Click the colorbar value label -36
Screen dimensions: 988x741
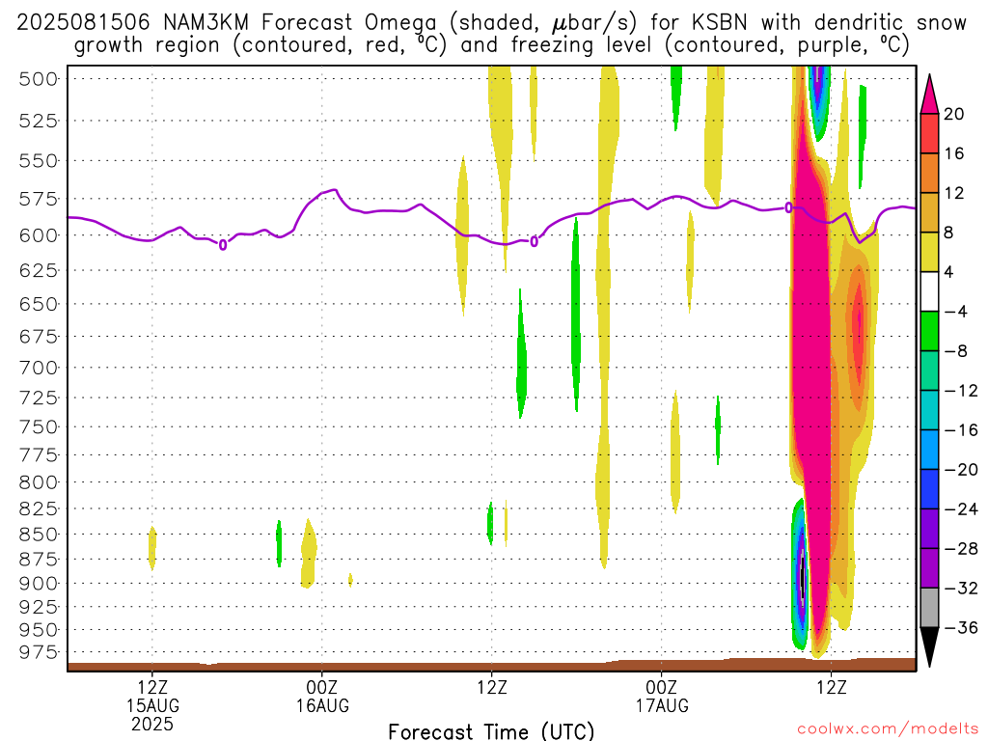(x=961, y=627)
